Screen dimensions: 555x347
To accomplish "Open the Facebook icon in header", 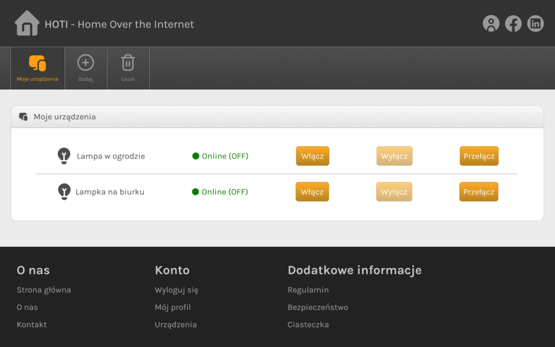I will click(x=513, y=23).
